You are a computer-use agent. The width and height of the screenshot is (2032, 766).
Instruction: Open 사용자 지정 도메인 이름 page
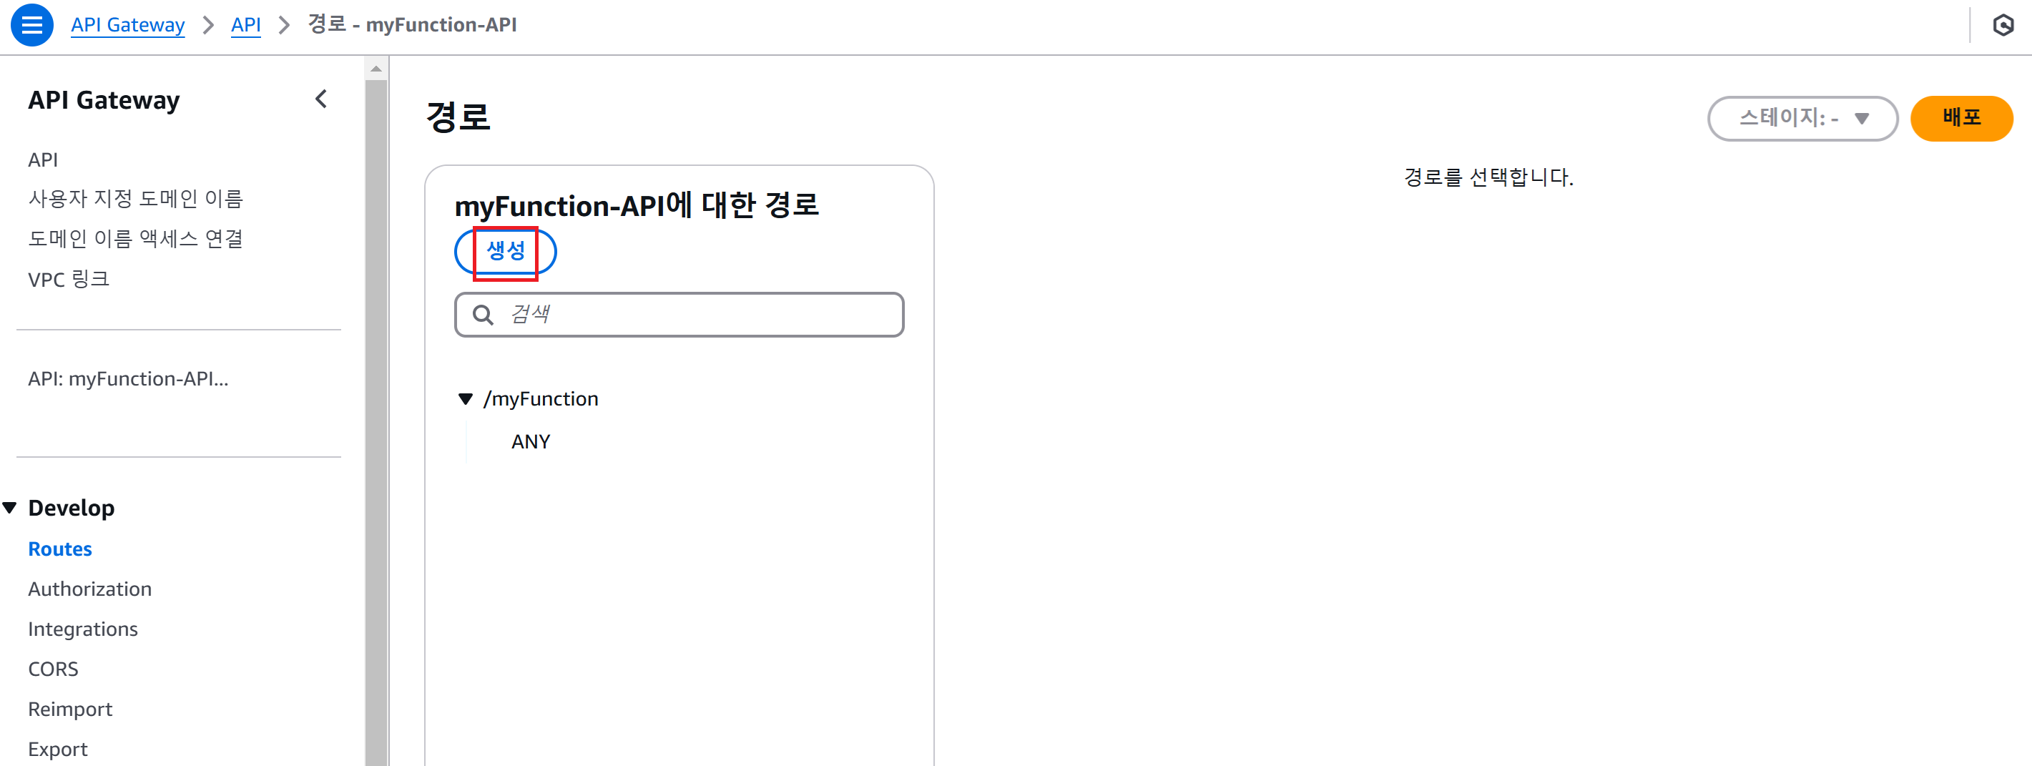(x=136, y=199)
